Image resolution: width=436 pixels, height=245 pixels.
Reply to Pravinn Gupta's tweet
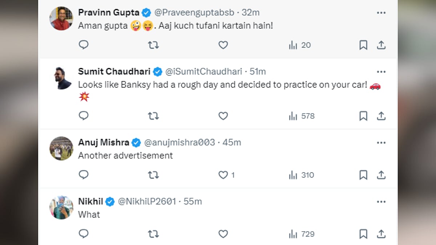[84, 45]
